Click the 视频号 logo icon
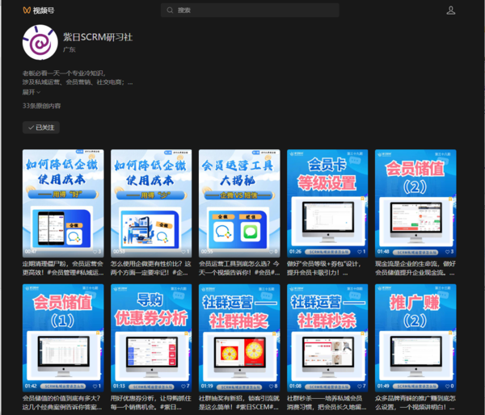Screen dimensions: 485x415 click(27, 10)
